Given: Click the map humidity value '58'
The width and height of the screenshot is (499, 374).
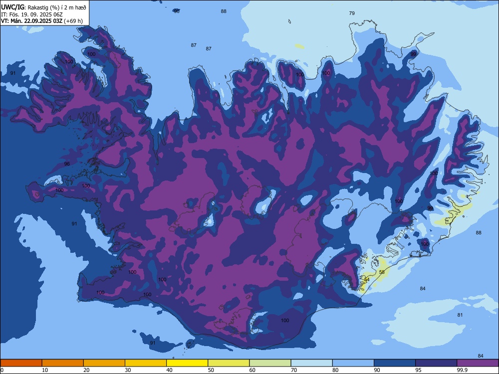Looking at the screenshot, I should point(382,272).
